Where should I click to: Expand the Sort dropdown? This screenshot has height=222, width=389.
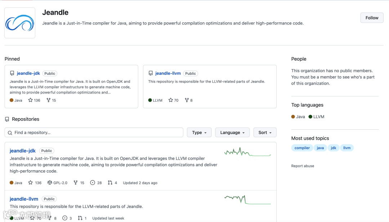[265, 133]
